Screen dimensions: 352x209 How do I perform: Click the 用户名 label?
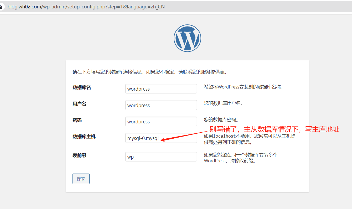click(x=79, y=104)
